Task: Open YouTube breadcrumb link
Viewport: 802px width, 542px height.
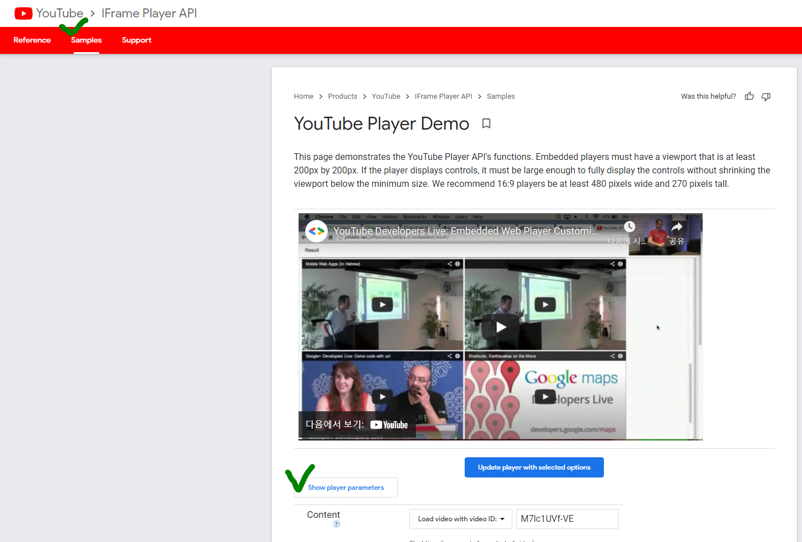Action: click(x=386, y=97)
